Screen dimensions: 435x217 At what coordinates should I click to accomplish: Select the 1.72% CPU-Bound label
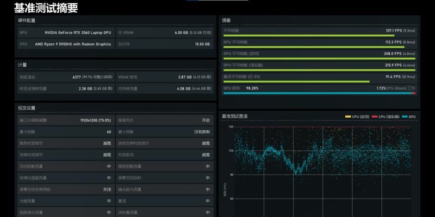(x=395, y=88)
